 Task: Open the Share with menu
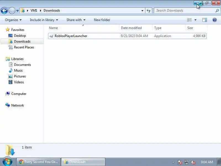coord(76,20)
